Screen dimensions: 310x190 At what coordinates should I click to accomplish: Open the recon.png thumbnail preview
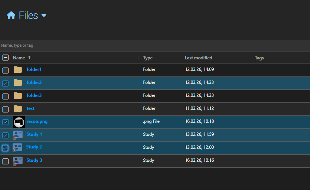point(19,122)
